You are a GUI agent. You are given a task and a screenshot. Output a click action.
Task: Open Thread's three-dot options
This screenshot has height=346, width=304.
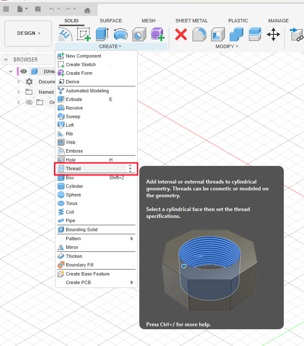(130, 168)
